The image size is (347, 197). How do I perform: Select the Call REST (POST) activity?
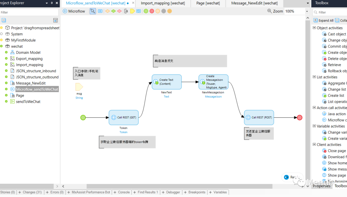(259, 117)
